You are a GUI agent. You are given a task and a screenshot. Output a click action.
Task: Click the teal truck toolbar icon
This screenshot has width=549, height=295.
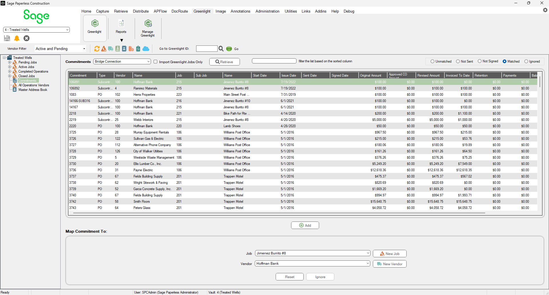111,49
